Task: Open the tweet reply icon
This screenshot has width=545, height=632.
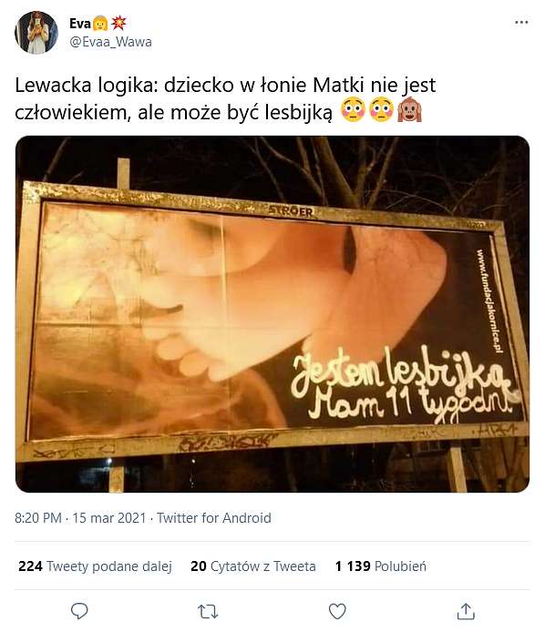Action: tap(79, 611)
